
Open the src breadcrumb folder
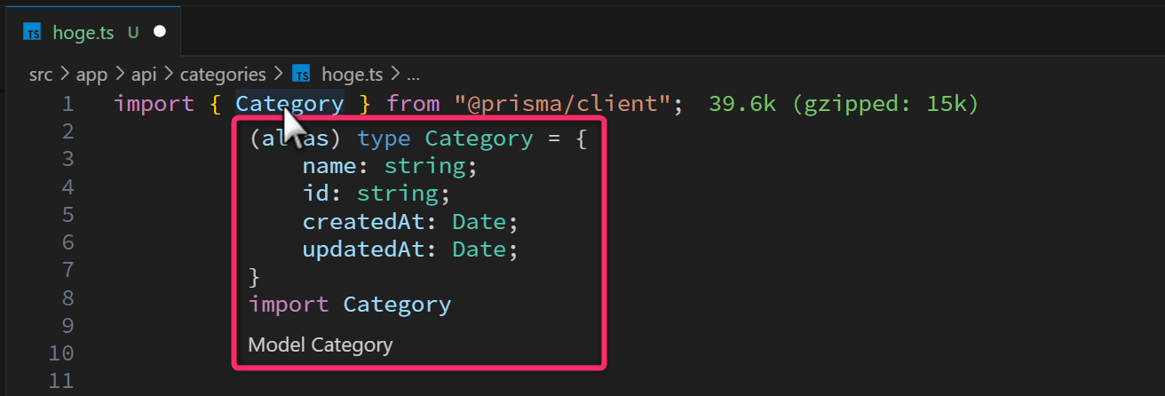41,75
